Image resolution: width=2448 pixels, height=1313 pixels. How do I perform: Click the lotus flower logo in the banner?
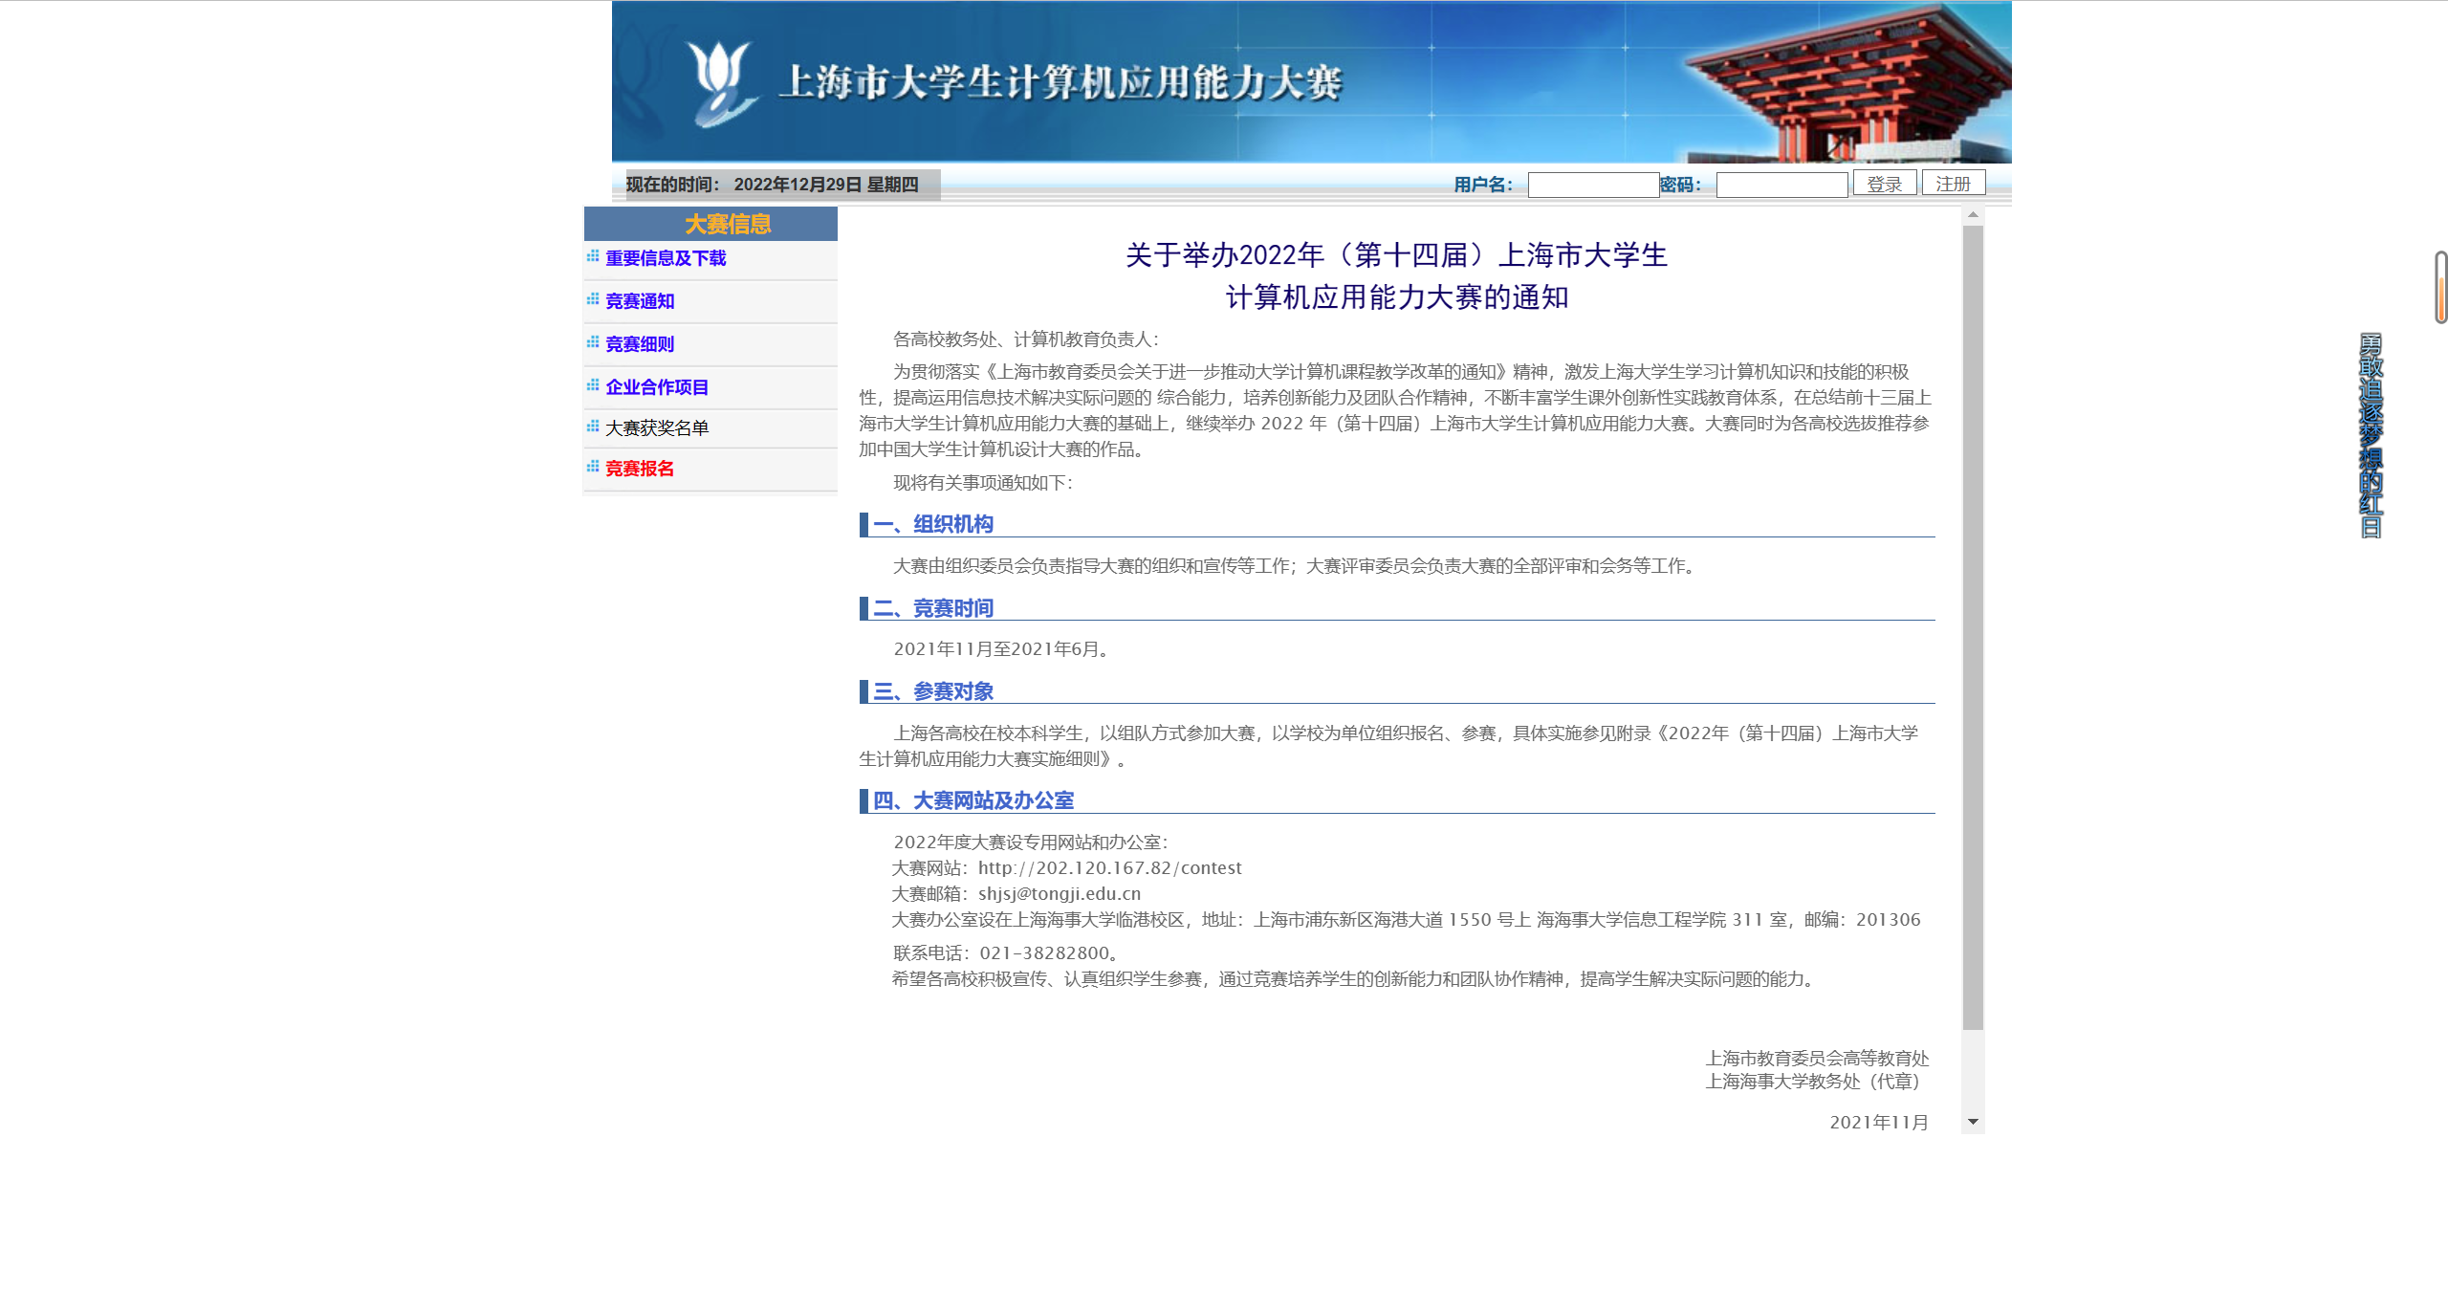coord(722,82)
